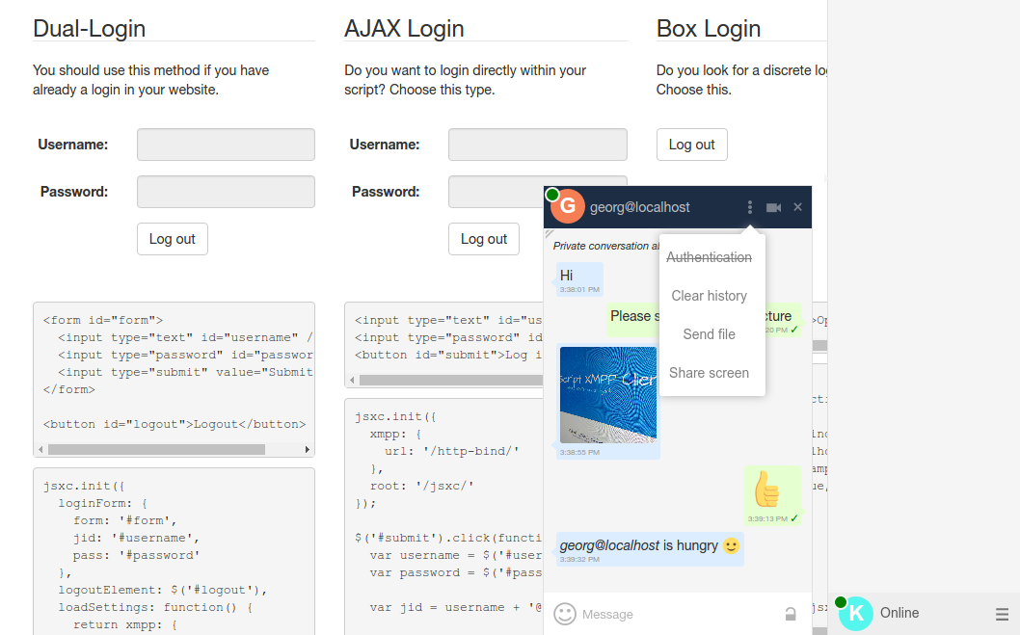This screenshot has width=1020, height=635.
Task: Select Authentication from chat menu
Action: [x=709, y=257]
